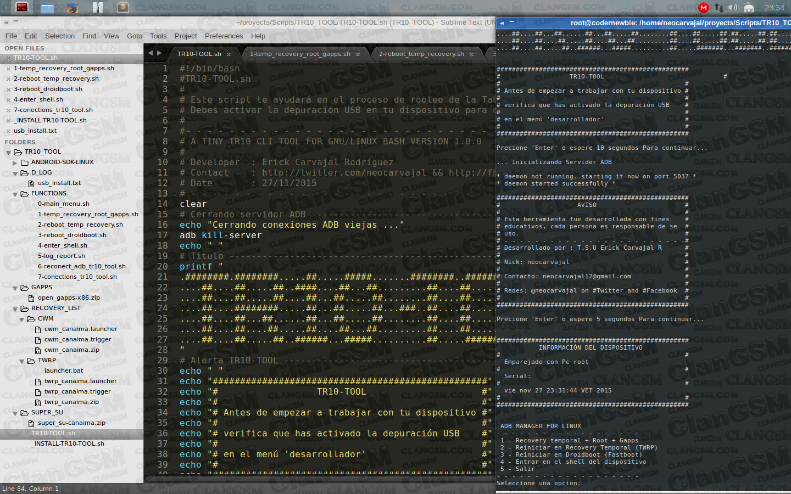Close the TR10-TOOL.sh editor tab
The width and height of the screenshot is (791, 494).
(x=229, y=54)
